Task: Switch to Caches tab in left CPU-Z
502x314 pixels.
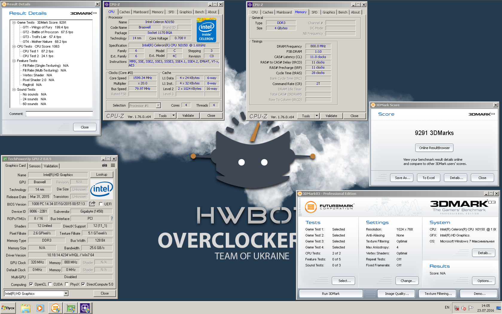Action: [x=125, y=12]
